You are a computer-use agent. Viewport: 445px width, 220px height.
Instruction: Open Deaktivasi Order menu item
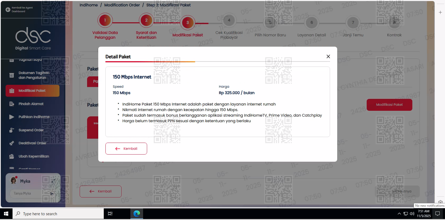coord(32,143)
